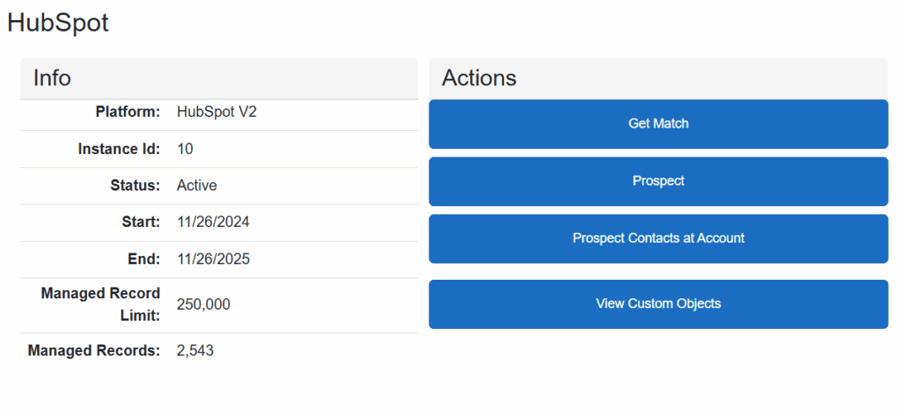This screenshot has height=410, width=901.
Task: Click the Get Match button
Action: (x=658, y=124)
